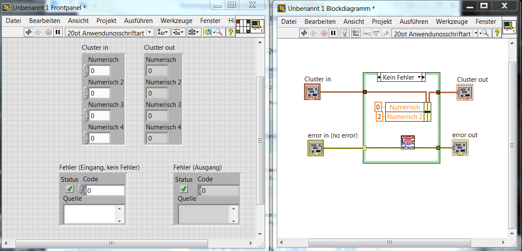Viewport: 522px width, 251px height.
Task: Click Numerisch 2 element in Bundle By Name
Action: tap(404, 117)
